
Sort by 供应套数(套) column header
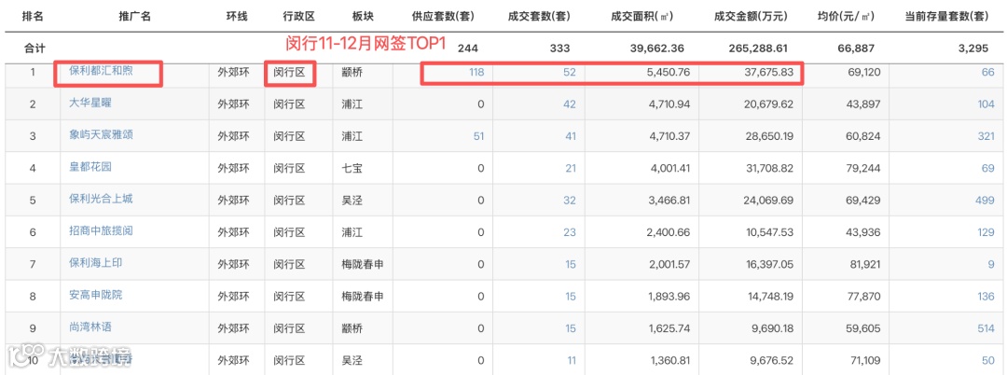[444, 16]
